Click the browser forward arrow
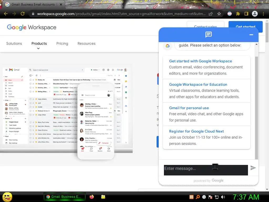Viewport: 269px width, 202px height. point(14,14)
